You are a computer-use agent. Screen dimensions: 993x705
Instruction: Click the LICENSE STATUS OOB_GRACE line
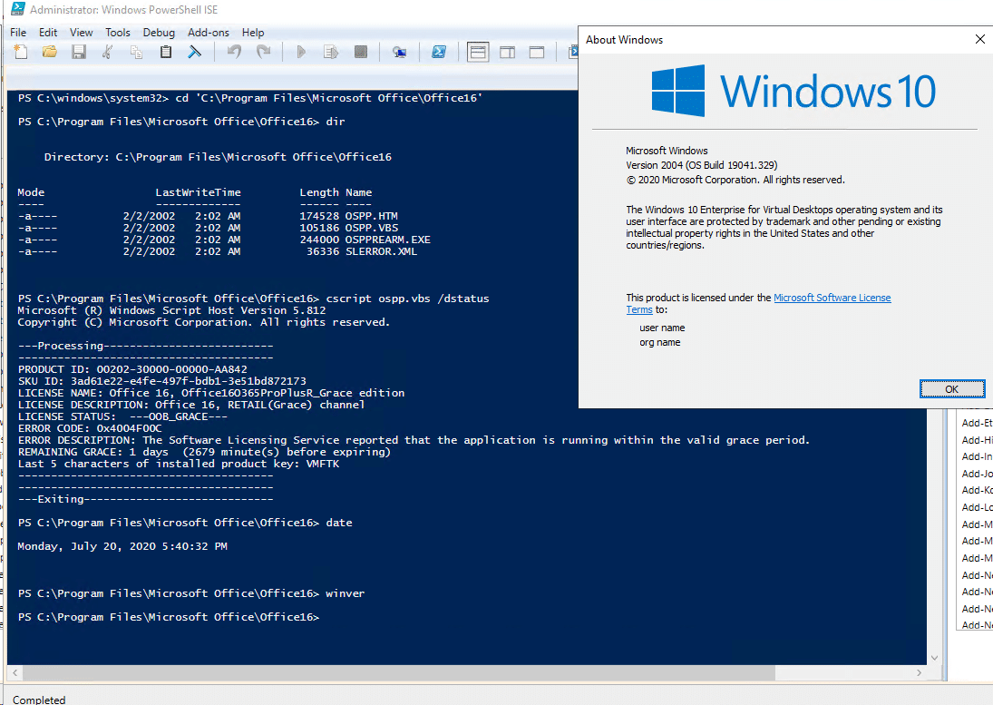tap(122, 416)
